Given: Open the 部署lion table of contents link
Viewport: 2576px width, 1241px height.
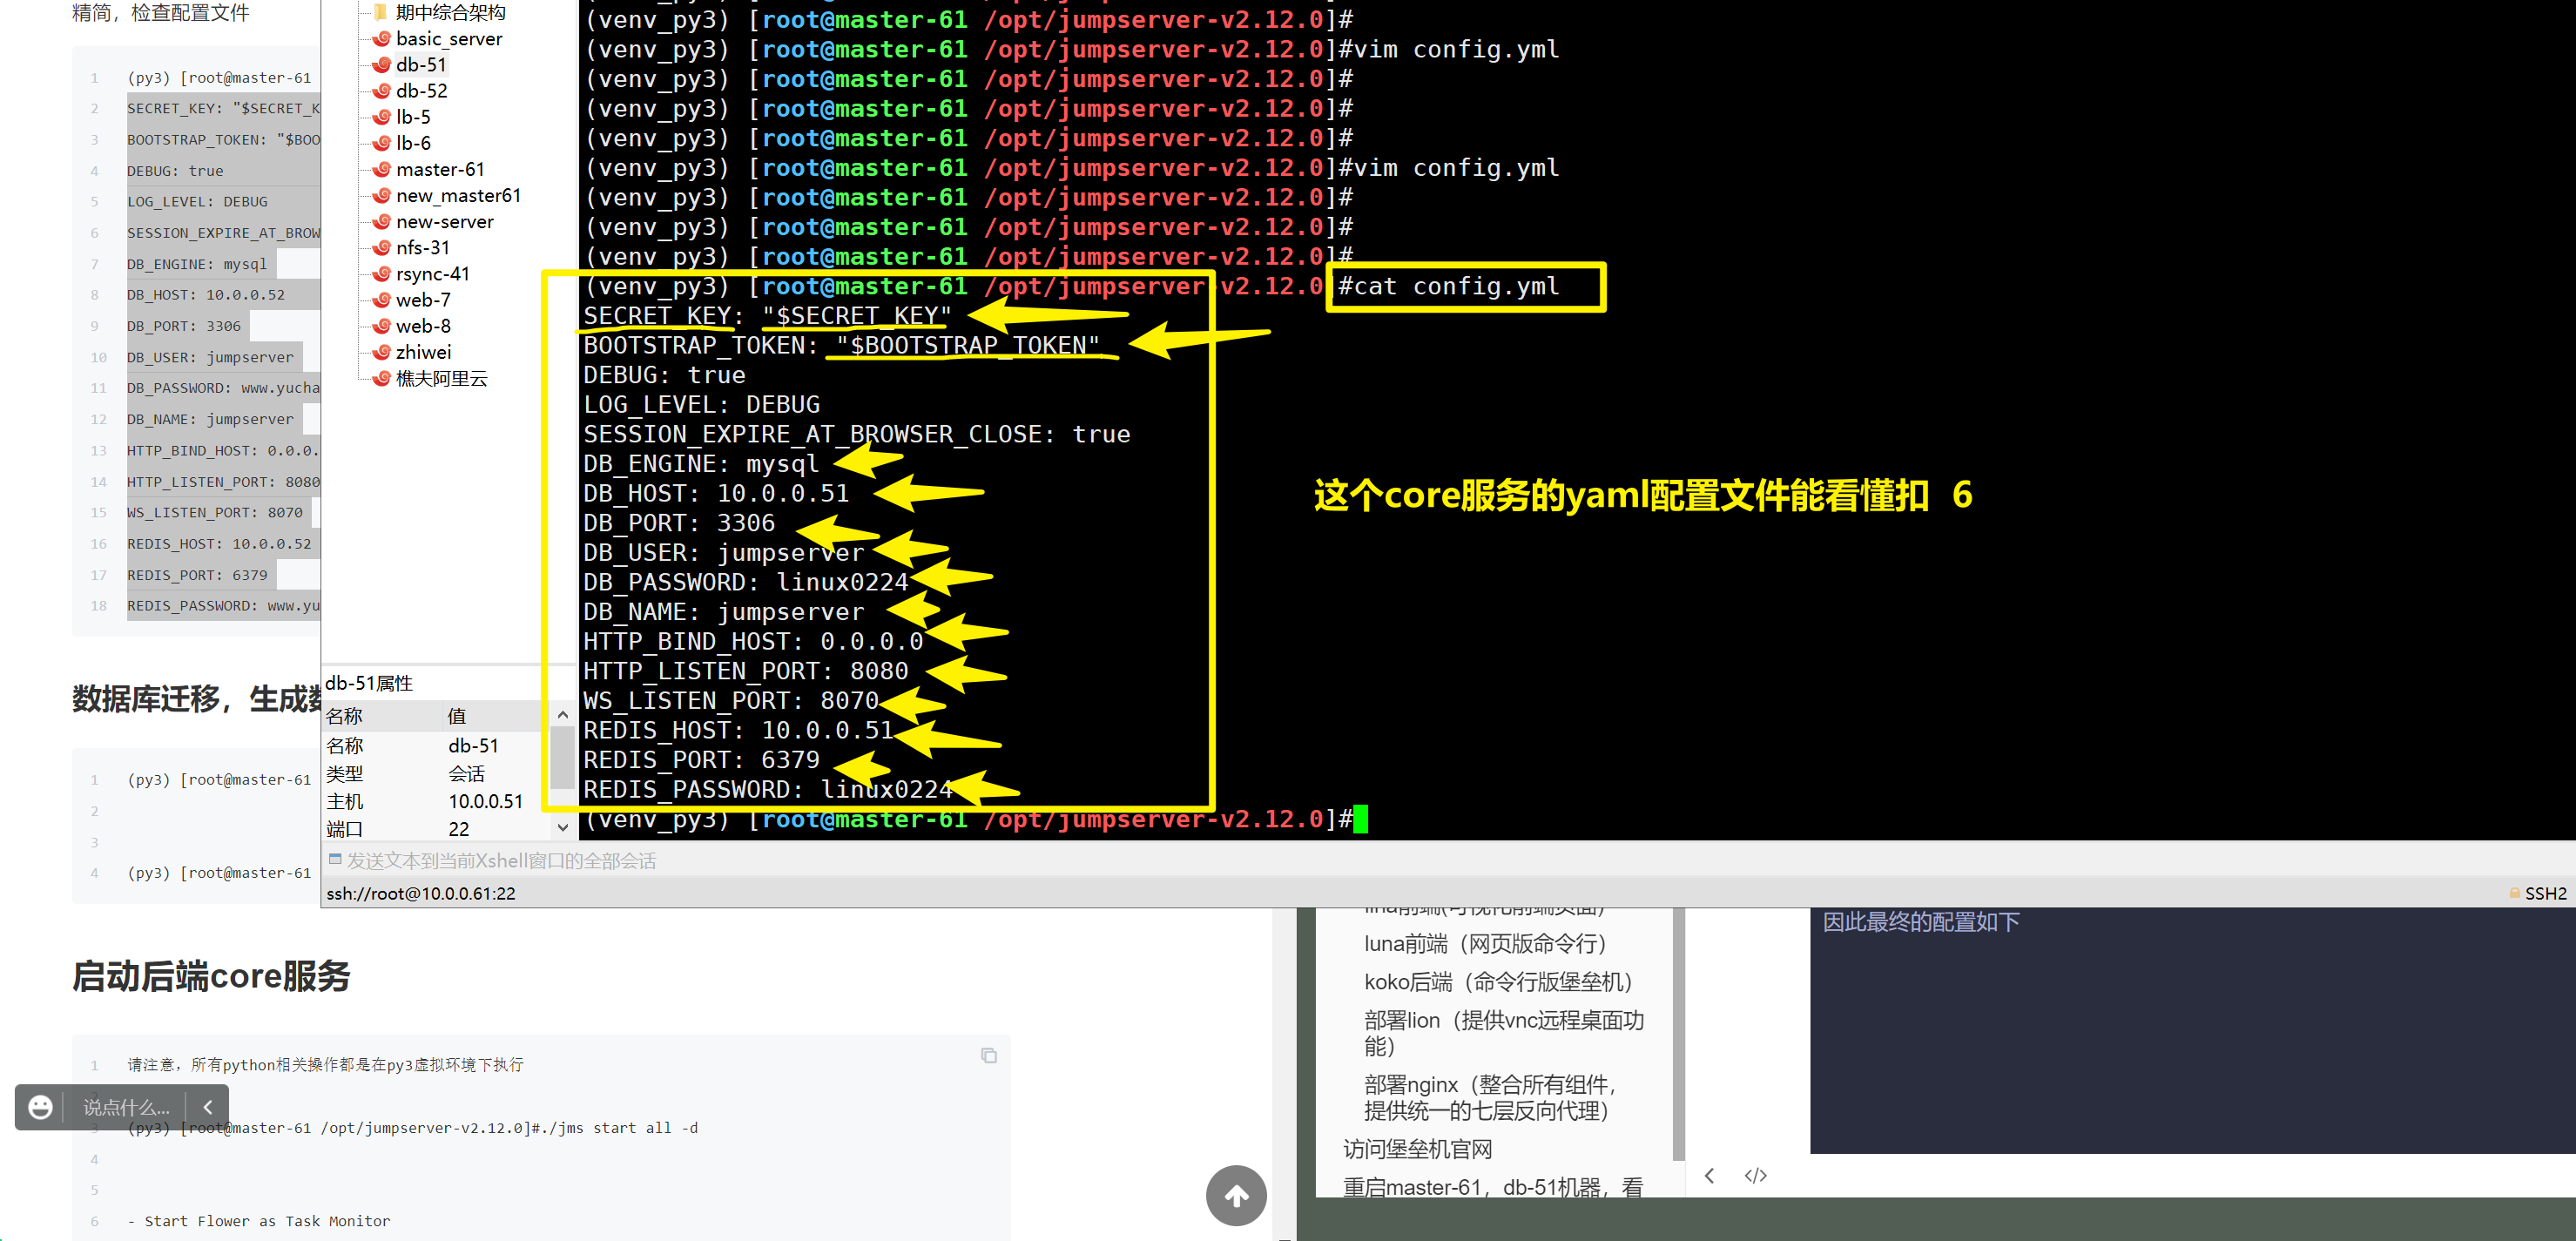Looking at the screenshot, I should pos(1504,1033).
